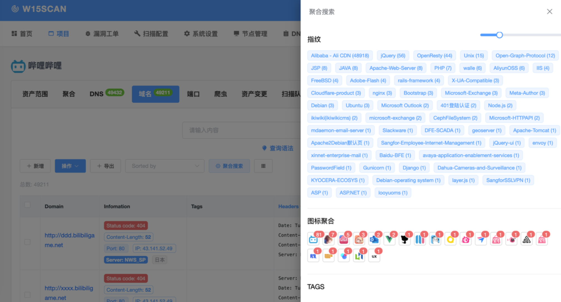Viewport: 561px width, 302px height.
Task: Click the 导出 button
Action: (105, 166)
